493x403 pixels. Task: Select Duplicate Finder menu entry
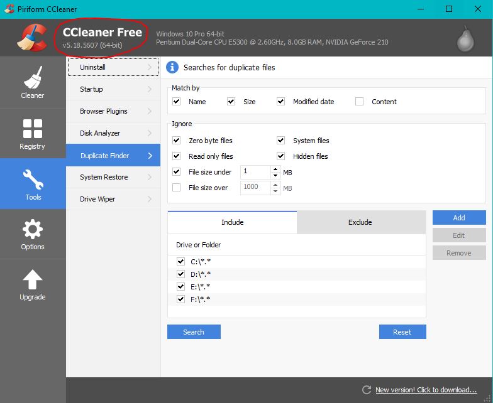[x=113, y=155]
